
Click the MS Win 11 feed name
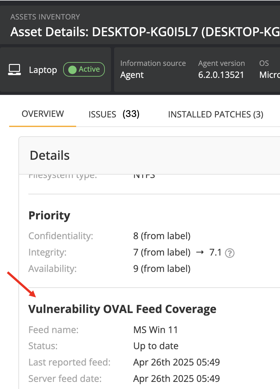[x=155, y=330]
